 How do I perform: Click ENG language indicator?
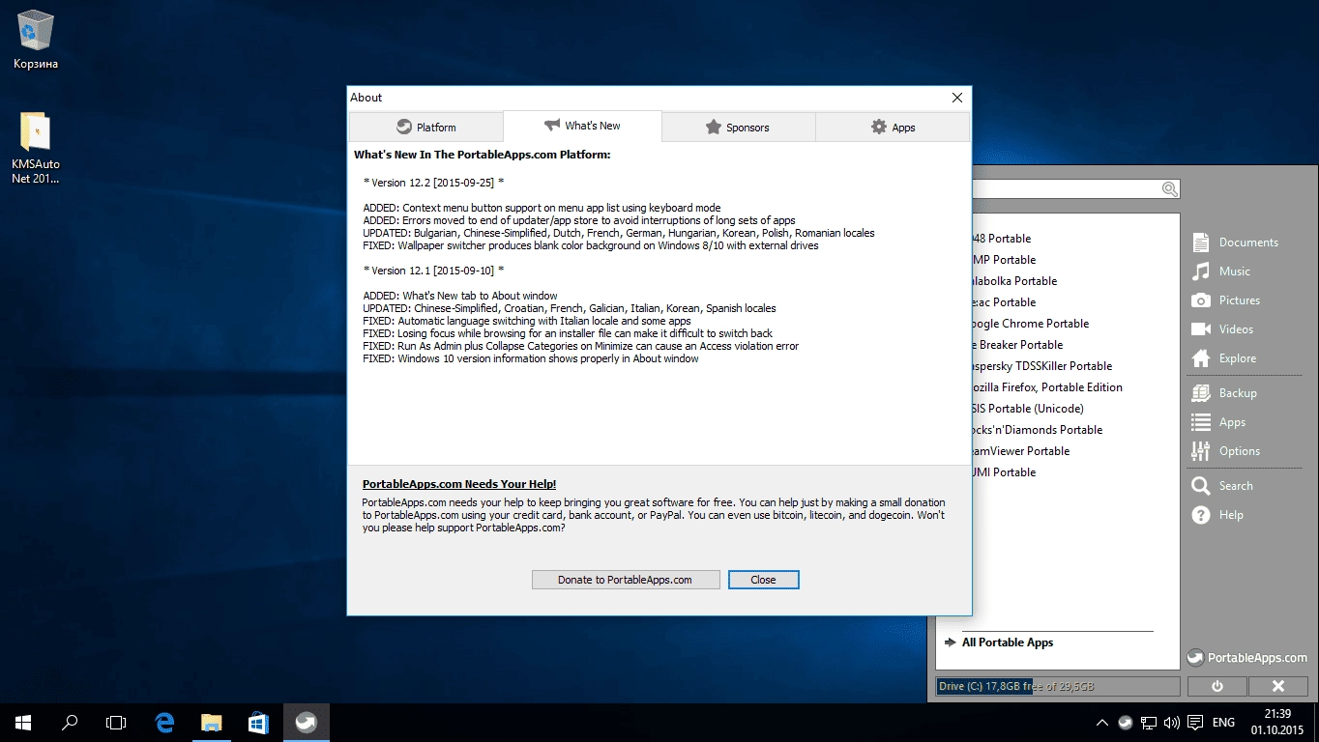1223,722
